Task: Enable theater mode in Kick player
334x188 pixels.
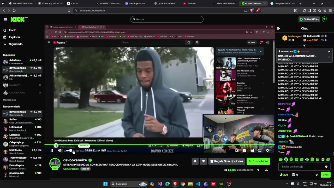Action: pyautogui.click(x=252, y=150)
